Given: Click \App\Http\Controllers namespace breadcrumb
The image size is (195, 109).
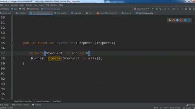Looking at the screenshot, I should (23, 101).
